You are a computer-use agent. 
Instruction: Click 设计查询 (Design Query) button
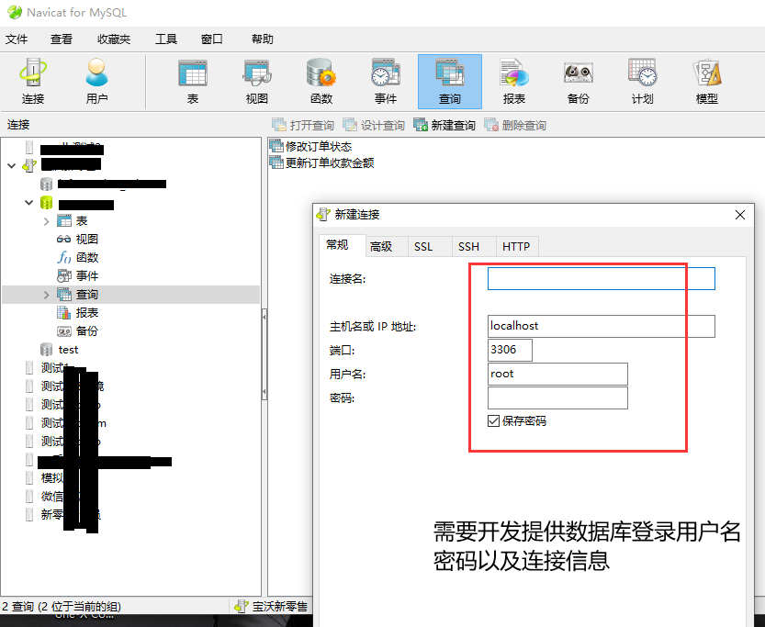pyautogui.click(x=374, y=125)
